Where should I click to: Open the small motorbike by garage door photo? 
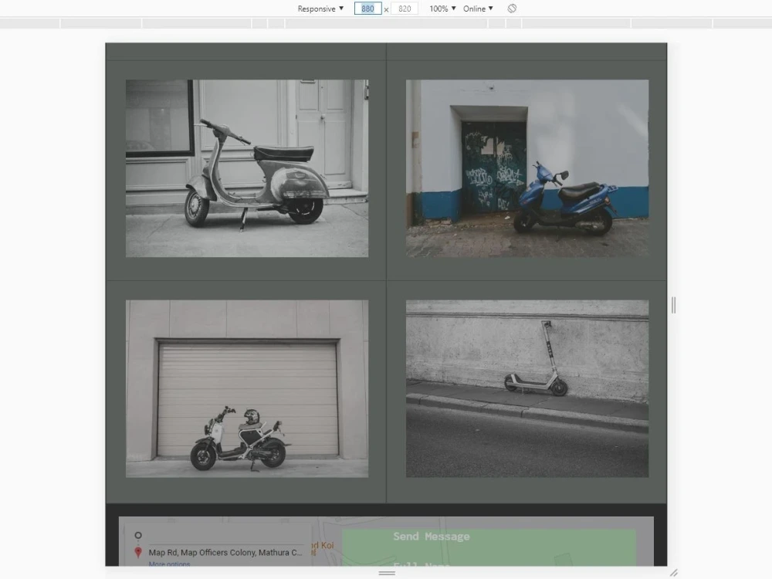click(x=247, y=388)
